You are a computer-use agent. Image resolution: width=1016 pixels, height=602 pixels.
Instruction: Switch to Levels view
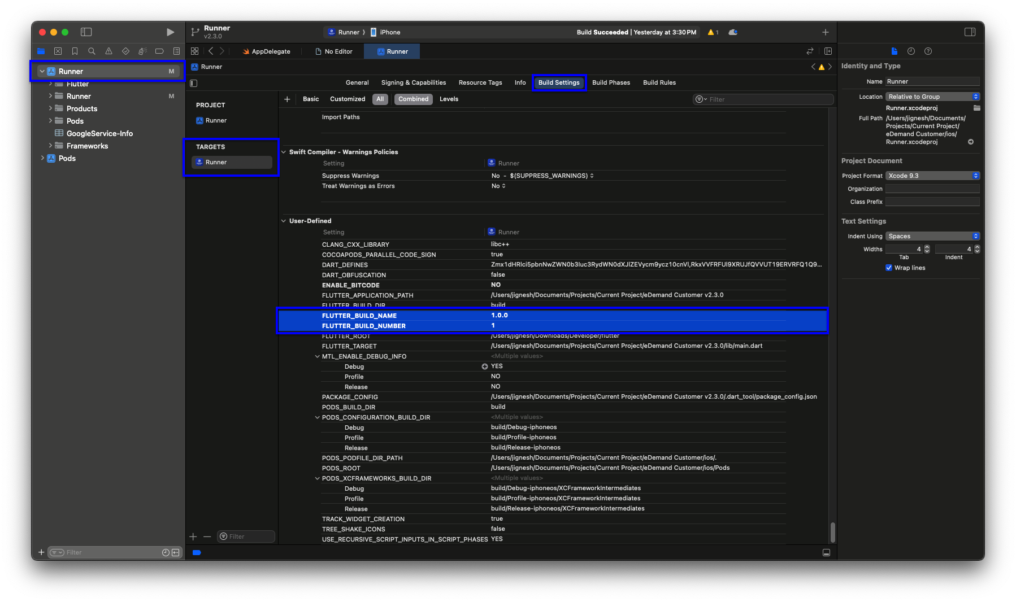(449, 99)
